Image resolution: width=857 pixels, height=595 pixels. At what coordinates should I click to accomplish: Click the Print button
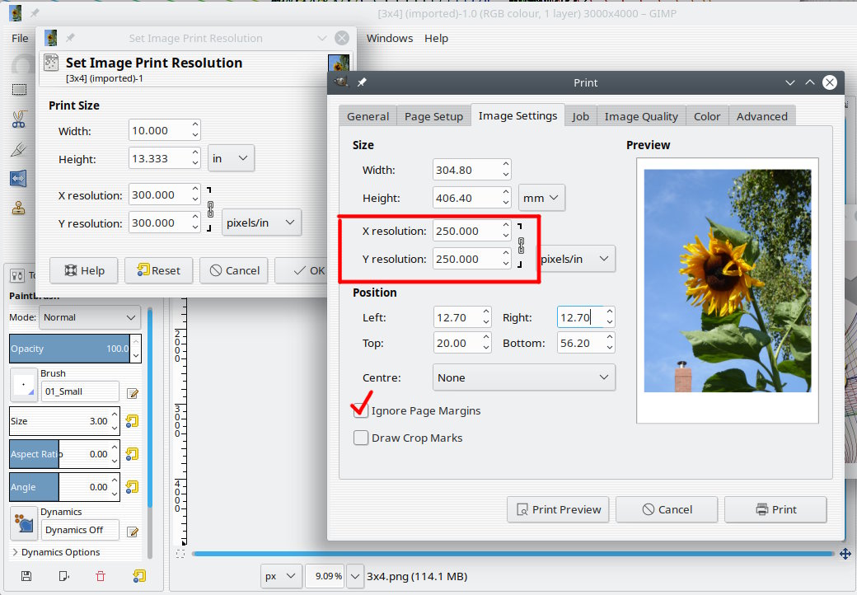pyautogui.click(x=775, y=509)
